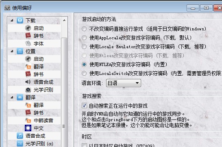Open 辞书 dictionary icon under 位置
Image resolution: width=222 pixels, height=147 pixels.
(x=28, y=74)
